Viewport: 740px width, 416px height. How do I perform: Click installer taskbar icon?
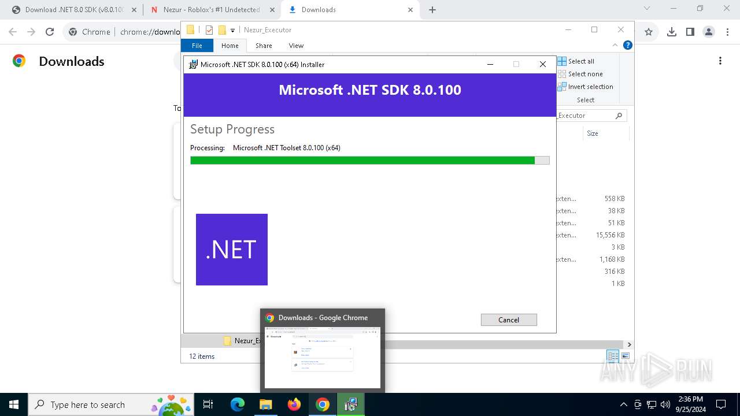point(351,404)
